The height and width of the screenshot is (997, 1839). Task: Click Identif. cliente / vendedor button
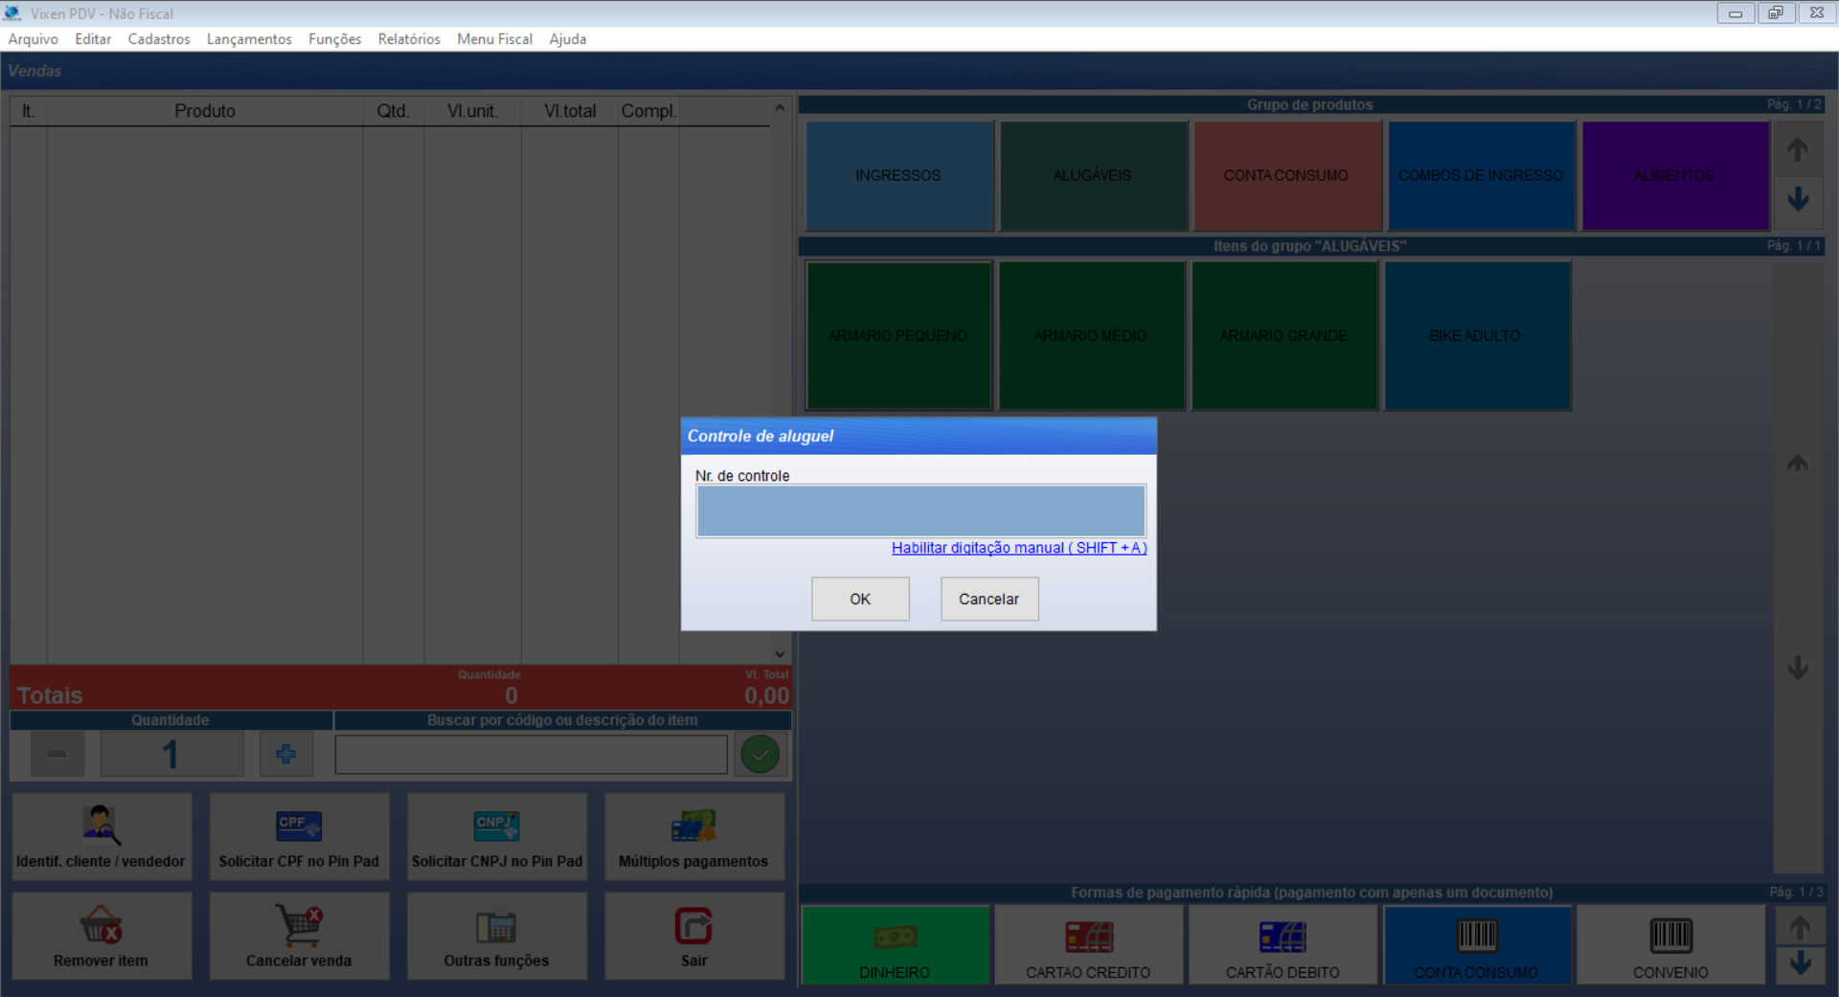102,836
